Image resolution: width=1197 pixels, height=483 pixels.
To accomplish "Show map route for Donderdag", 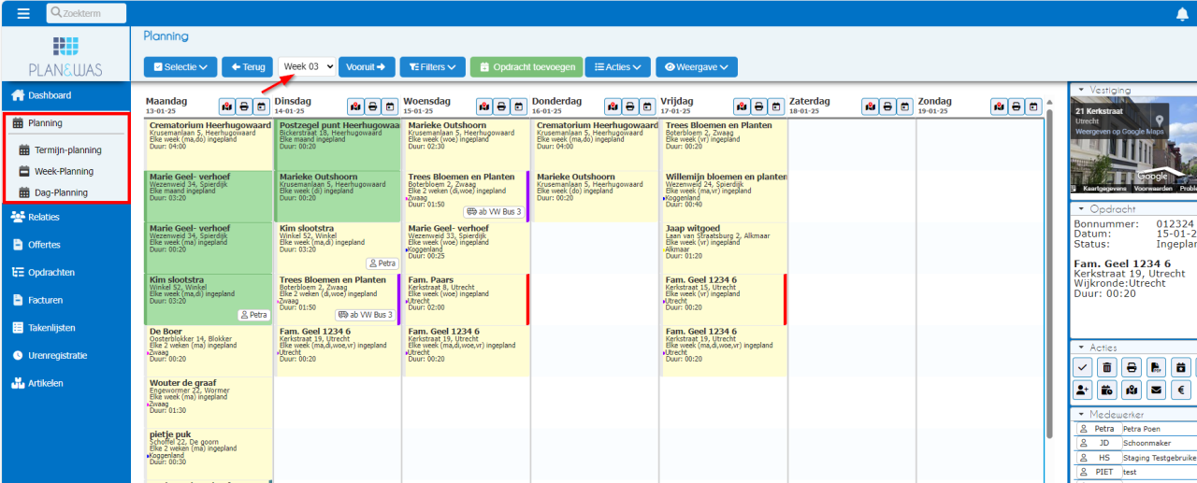I will (613, 107).
